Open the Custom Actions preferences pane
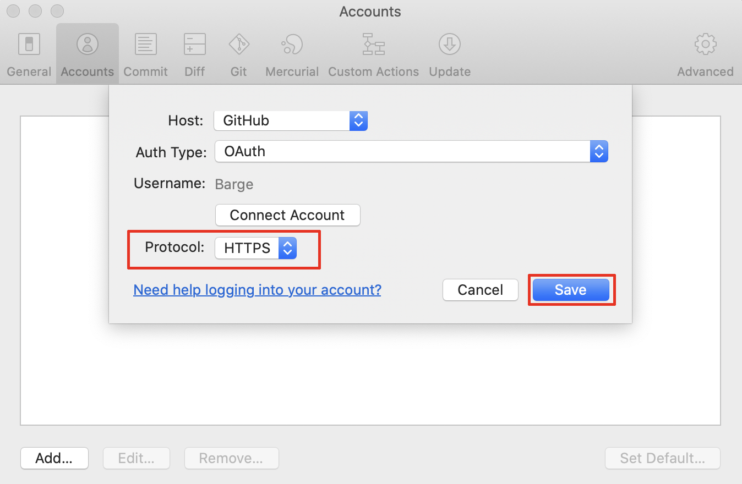The image size is (742, 484). pos(374,54)
